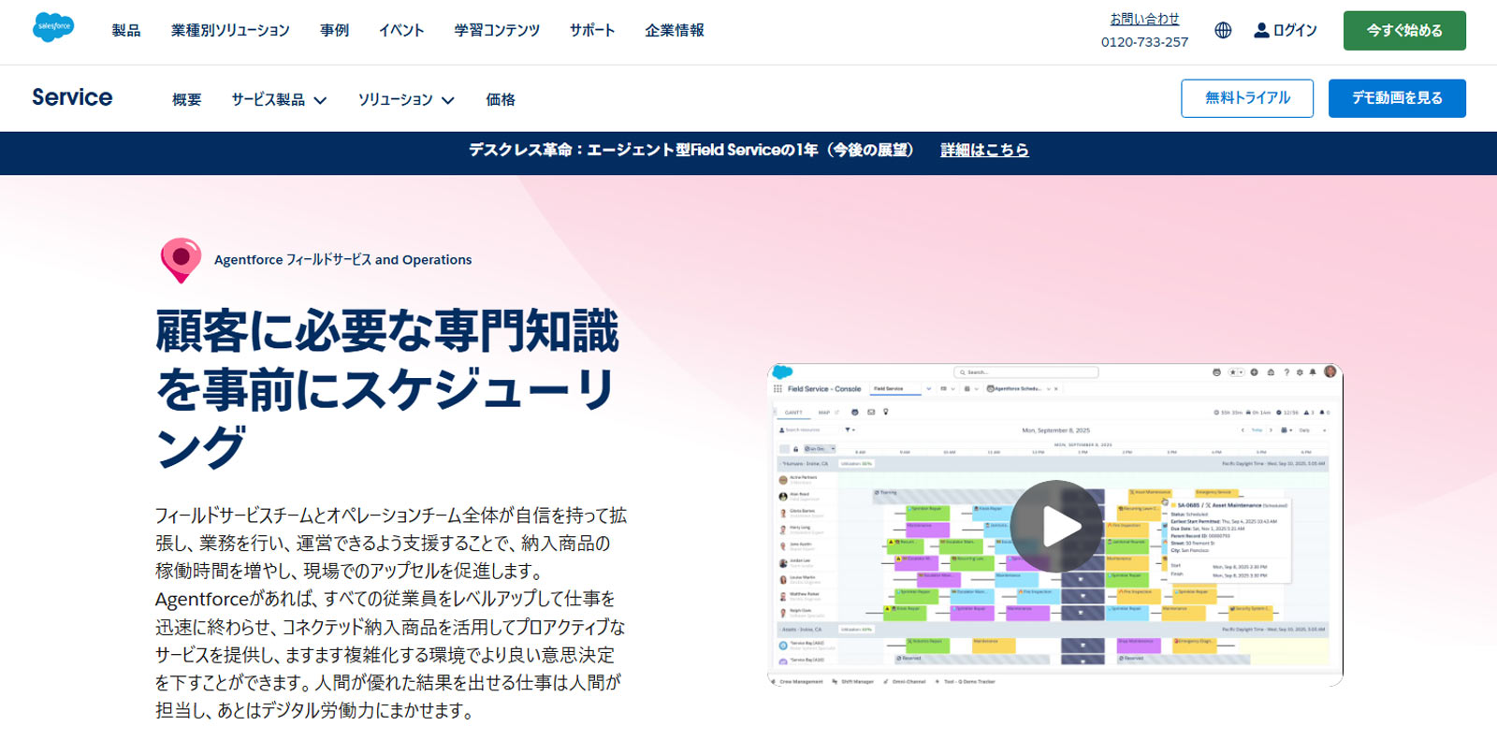This screenshot has width=1497, height=755.
Task: Click the user avatar in the video console
Action: pyautogui.click(x=1330, y=372)
